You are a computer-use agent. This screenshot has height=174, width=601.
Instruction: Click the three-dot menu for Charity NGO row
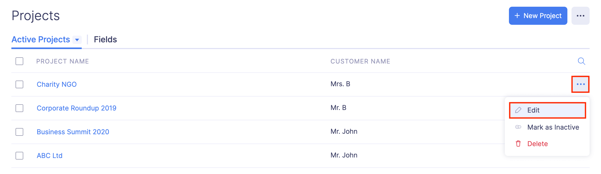tap(581, 84)
